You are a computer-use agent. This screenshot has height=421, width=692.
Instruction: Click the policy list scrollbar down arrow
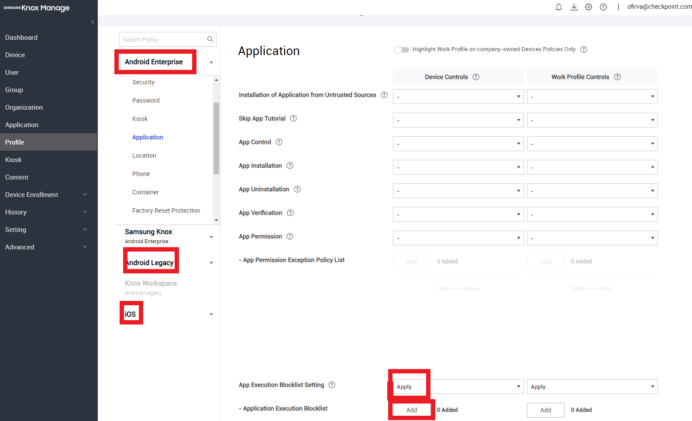216,220
